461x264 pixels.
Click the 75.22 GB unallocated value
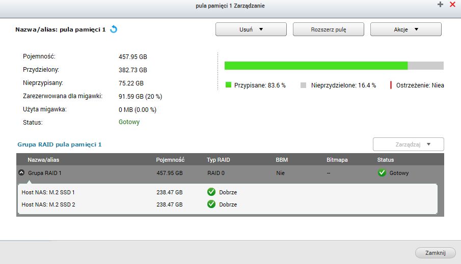131,83
